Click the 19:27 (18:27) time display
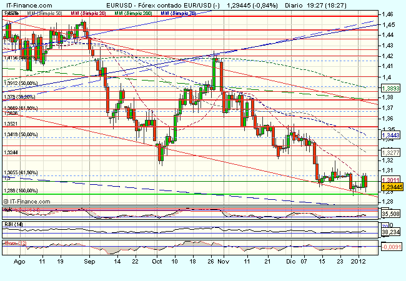 click(x=327, y=6)
